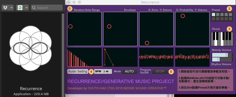The height and width of the screenshot is (97, 236).
Task: Open Audio Setting
Action: [78, 71]
